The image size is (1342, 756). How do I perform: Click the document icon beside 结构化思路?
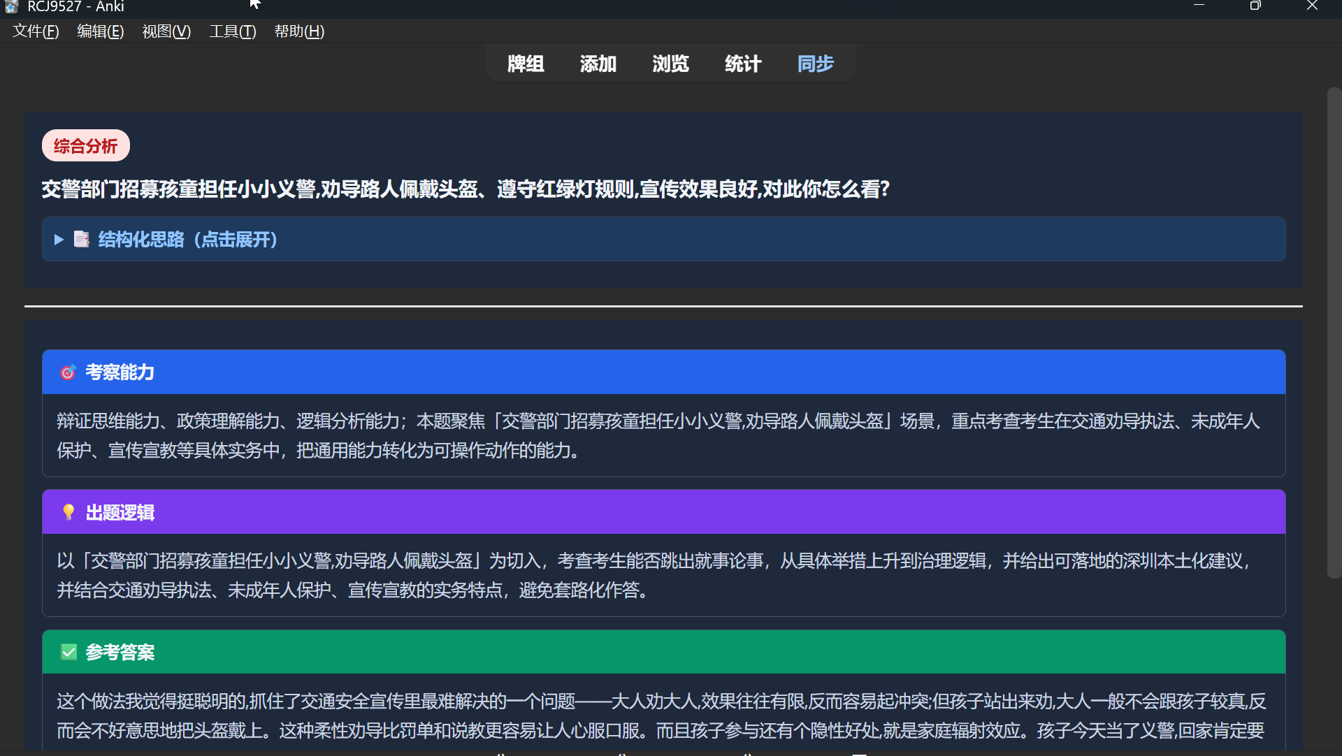(82, 240)
